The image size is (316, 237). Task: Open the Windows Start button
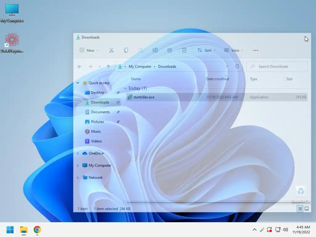(10, 230)
